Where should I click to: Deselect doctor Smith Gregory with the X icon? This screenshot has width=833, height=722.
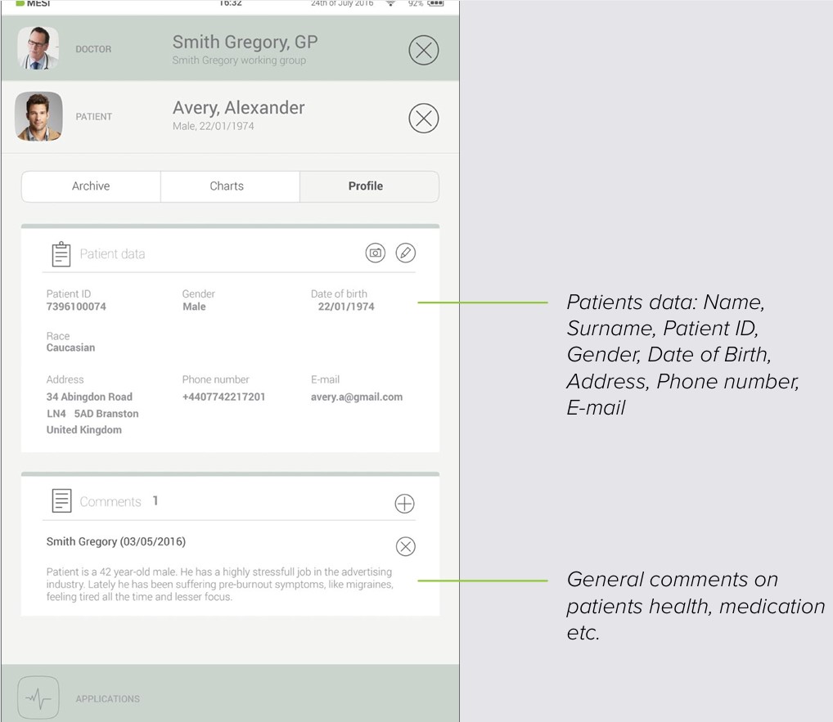click(x=423, y=50)
